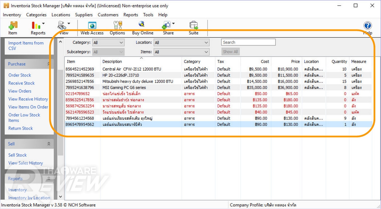Collapse the Sell panel section
The image size is (381, 209).
coord(49,144)
